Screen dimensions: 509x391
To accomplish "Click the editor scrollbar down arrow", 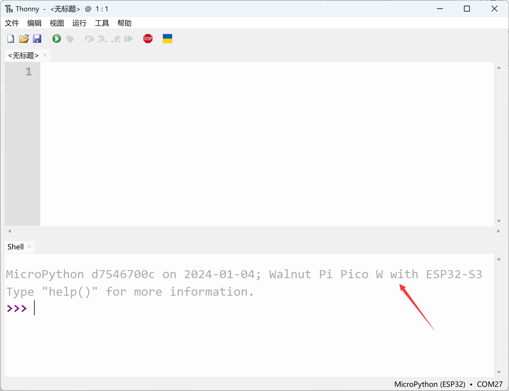I will (x=499, y=221).
